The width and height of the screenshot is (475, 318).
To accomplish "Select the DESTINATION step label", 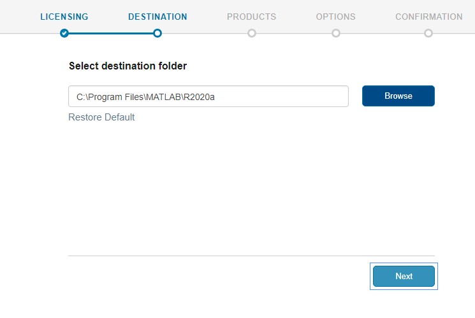I will coord(157,17).
